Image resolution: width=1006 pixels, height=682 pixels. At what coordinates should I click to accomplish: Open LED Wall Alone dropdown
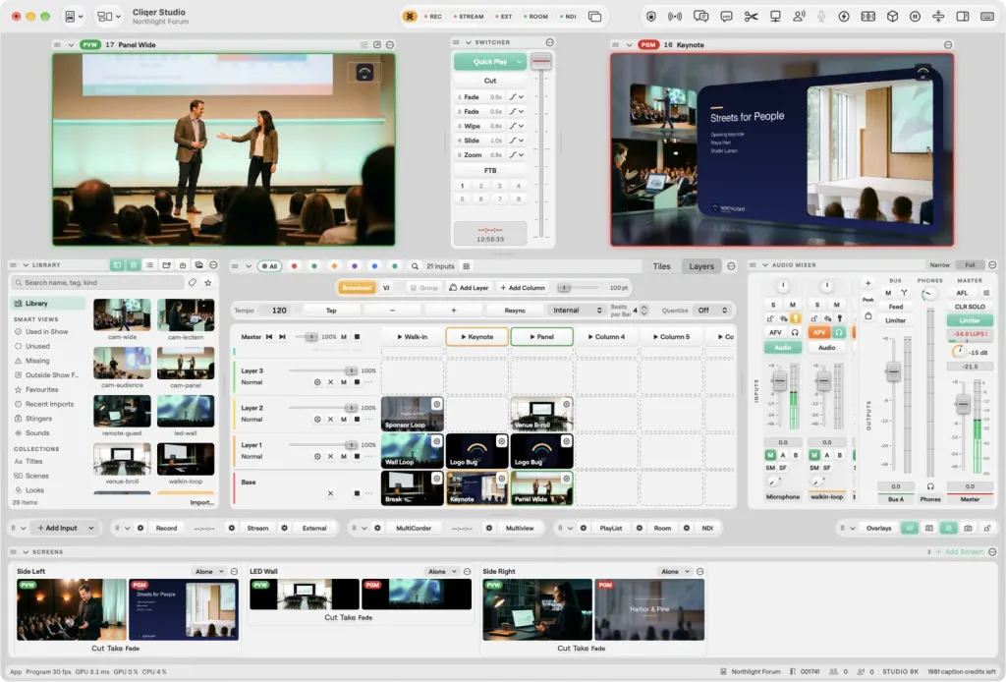[442, 572]
